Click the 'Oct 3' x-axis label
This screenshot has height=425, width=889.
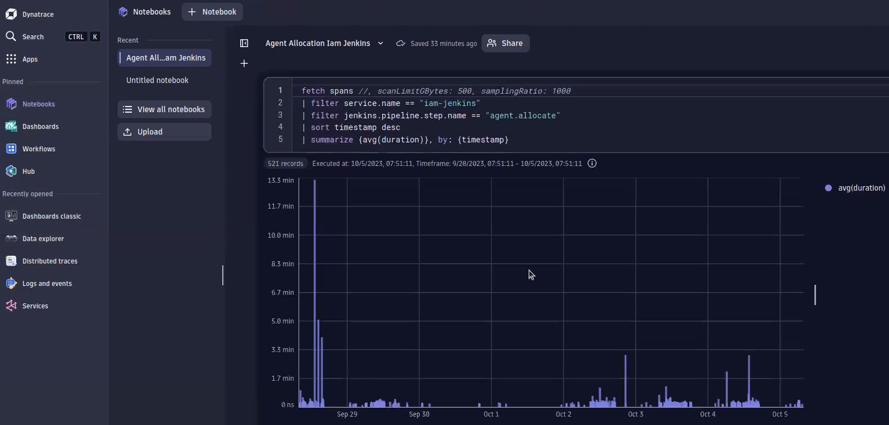(x=636, y=414)
